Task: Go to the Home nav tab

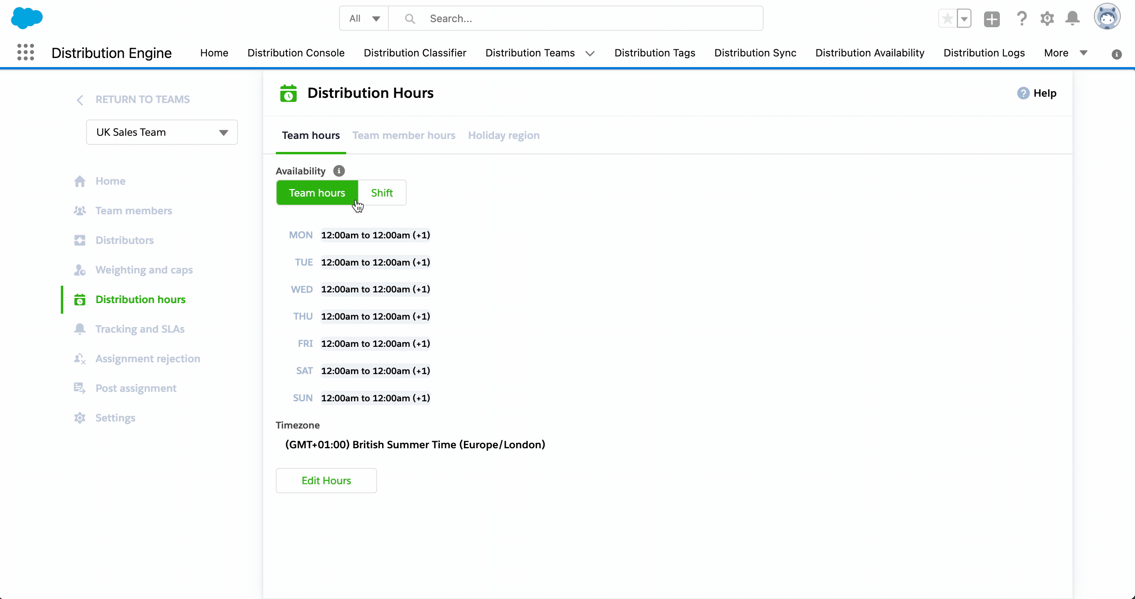Action: click(214, 53)
